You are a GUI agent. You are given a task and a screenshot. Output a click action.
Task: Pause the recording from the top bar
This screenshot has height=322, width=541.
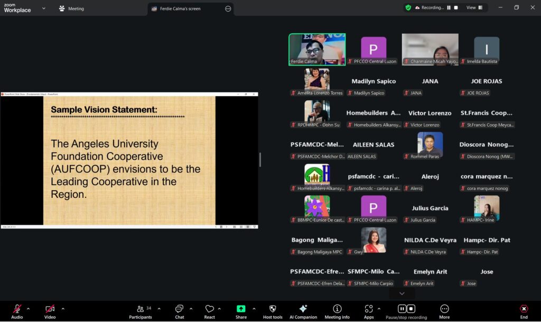tap(449, 8)
